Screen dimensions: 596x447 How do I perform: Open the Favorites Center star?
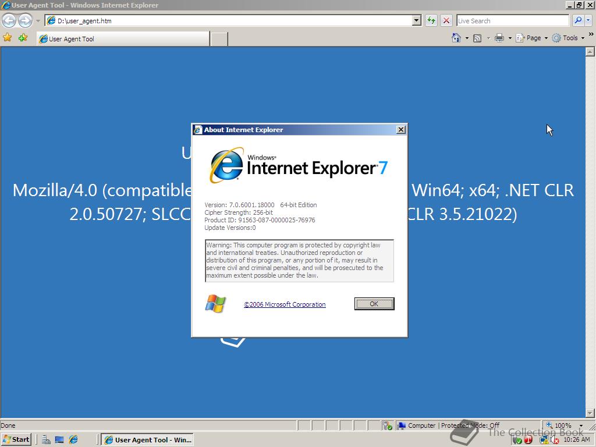(7, 38)
